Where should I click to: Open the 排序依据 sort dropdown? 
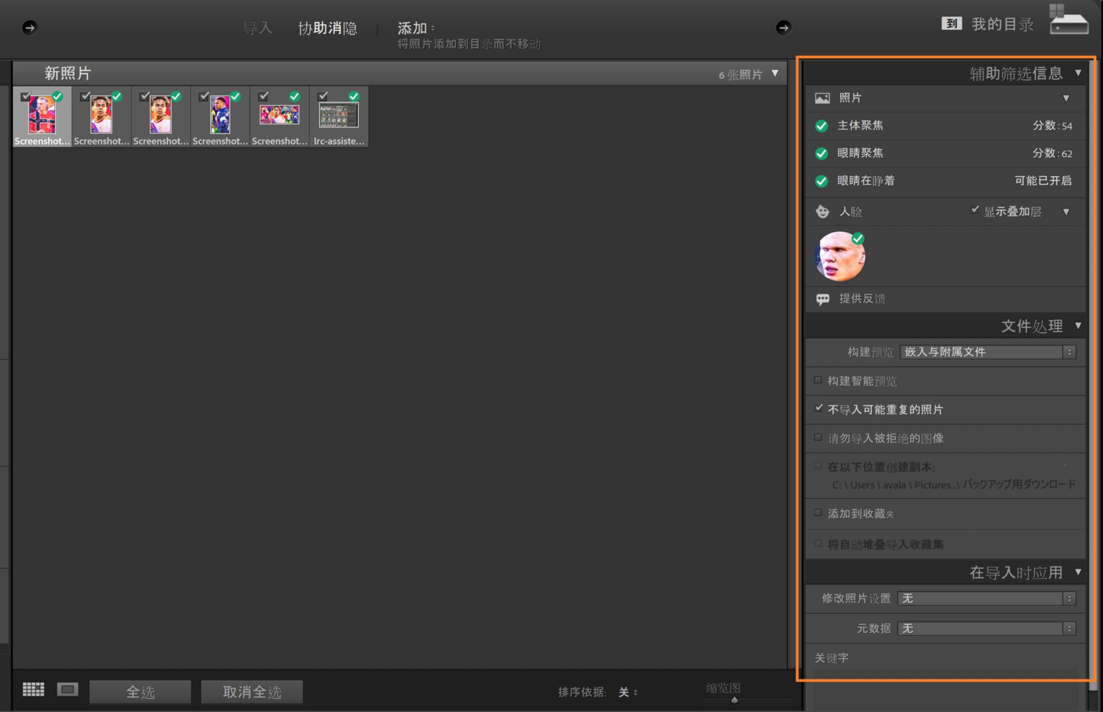click(628, 692)
